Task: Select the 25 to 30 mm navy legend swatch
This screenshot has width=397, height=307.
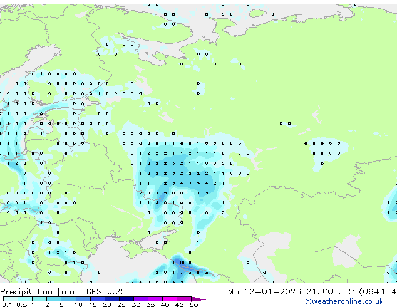Action: click(126, 299)
